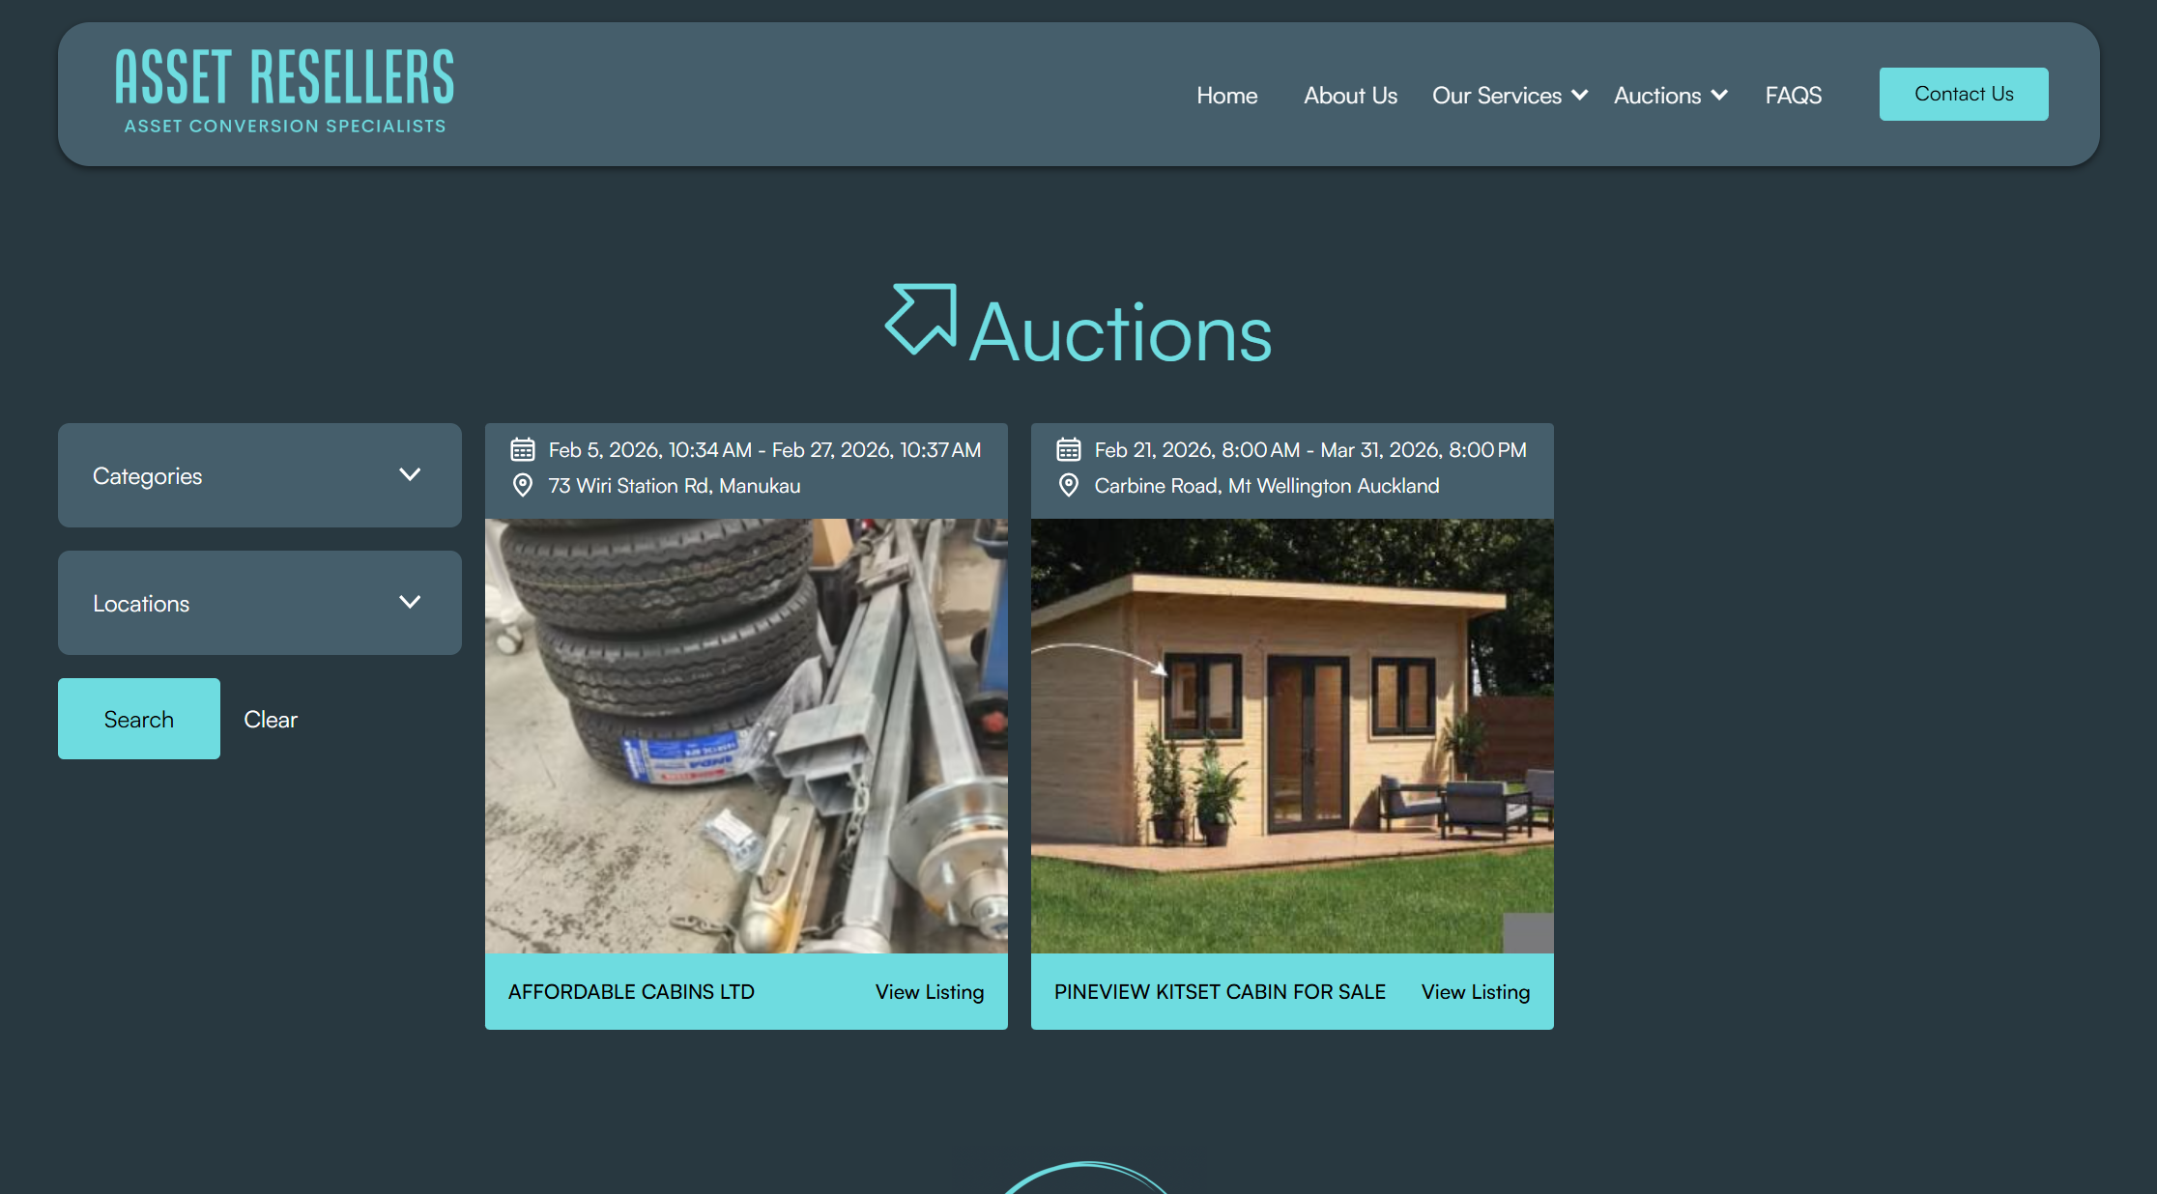This screenshot has width=2157, height=1194.
Task: Clear the search filters
Action: coord(271,720)
